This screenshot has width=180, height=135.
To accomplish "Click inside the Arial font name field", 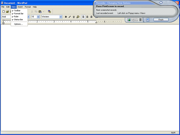I will click(x=6, y=17).
